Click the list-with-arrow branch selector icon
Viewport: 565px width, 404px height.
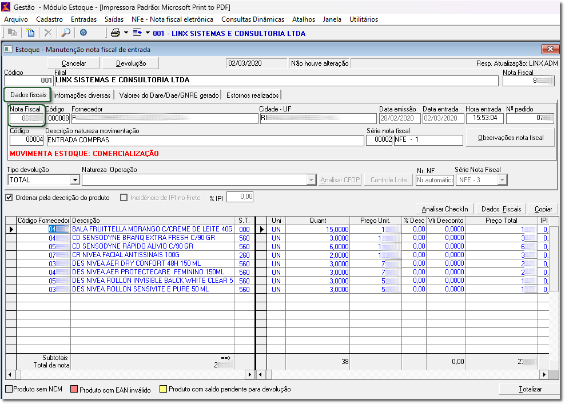pyautogui.click(x=137, y=33)
